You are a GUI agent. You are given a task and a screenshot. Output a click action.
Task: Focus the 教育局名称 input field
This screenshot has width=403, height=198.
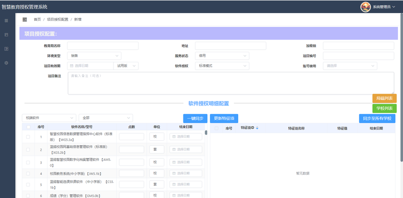click(x=103, y=46)
